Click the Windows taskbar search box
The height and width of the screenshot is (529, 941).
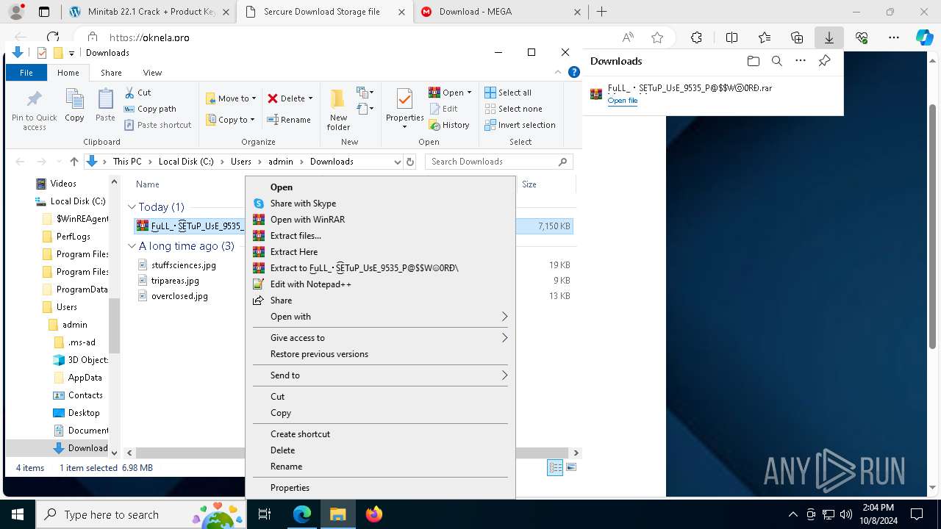pos(140,514)
